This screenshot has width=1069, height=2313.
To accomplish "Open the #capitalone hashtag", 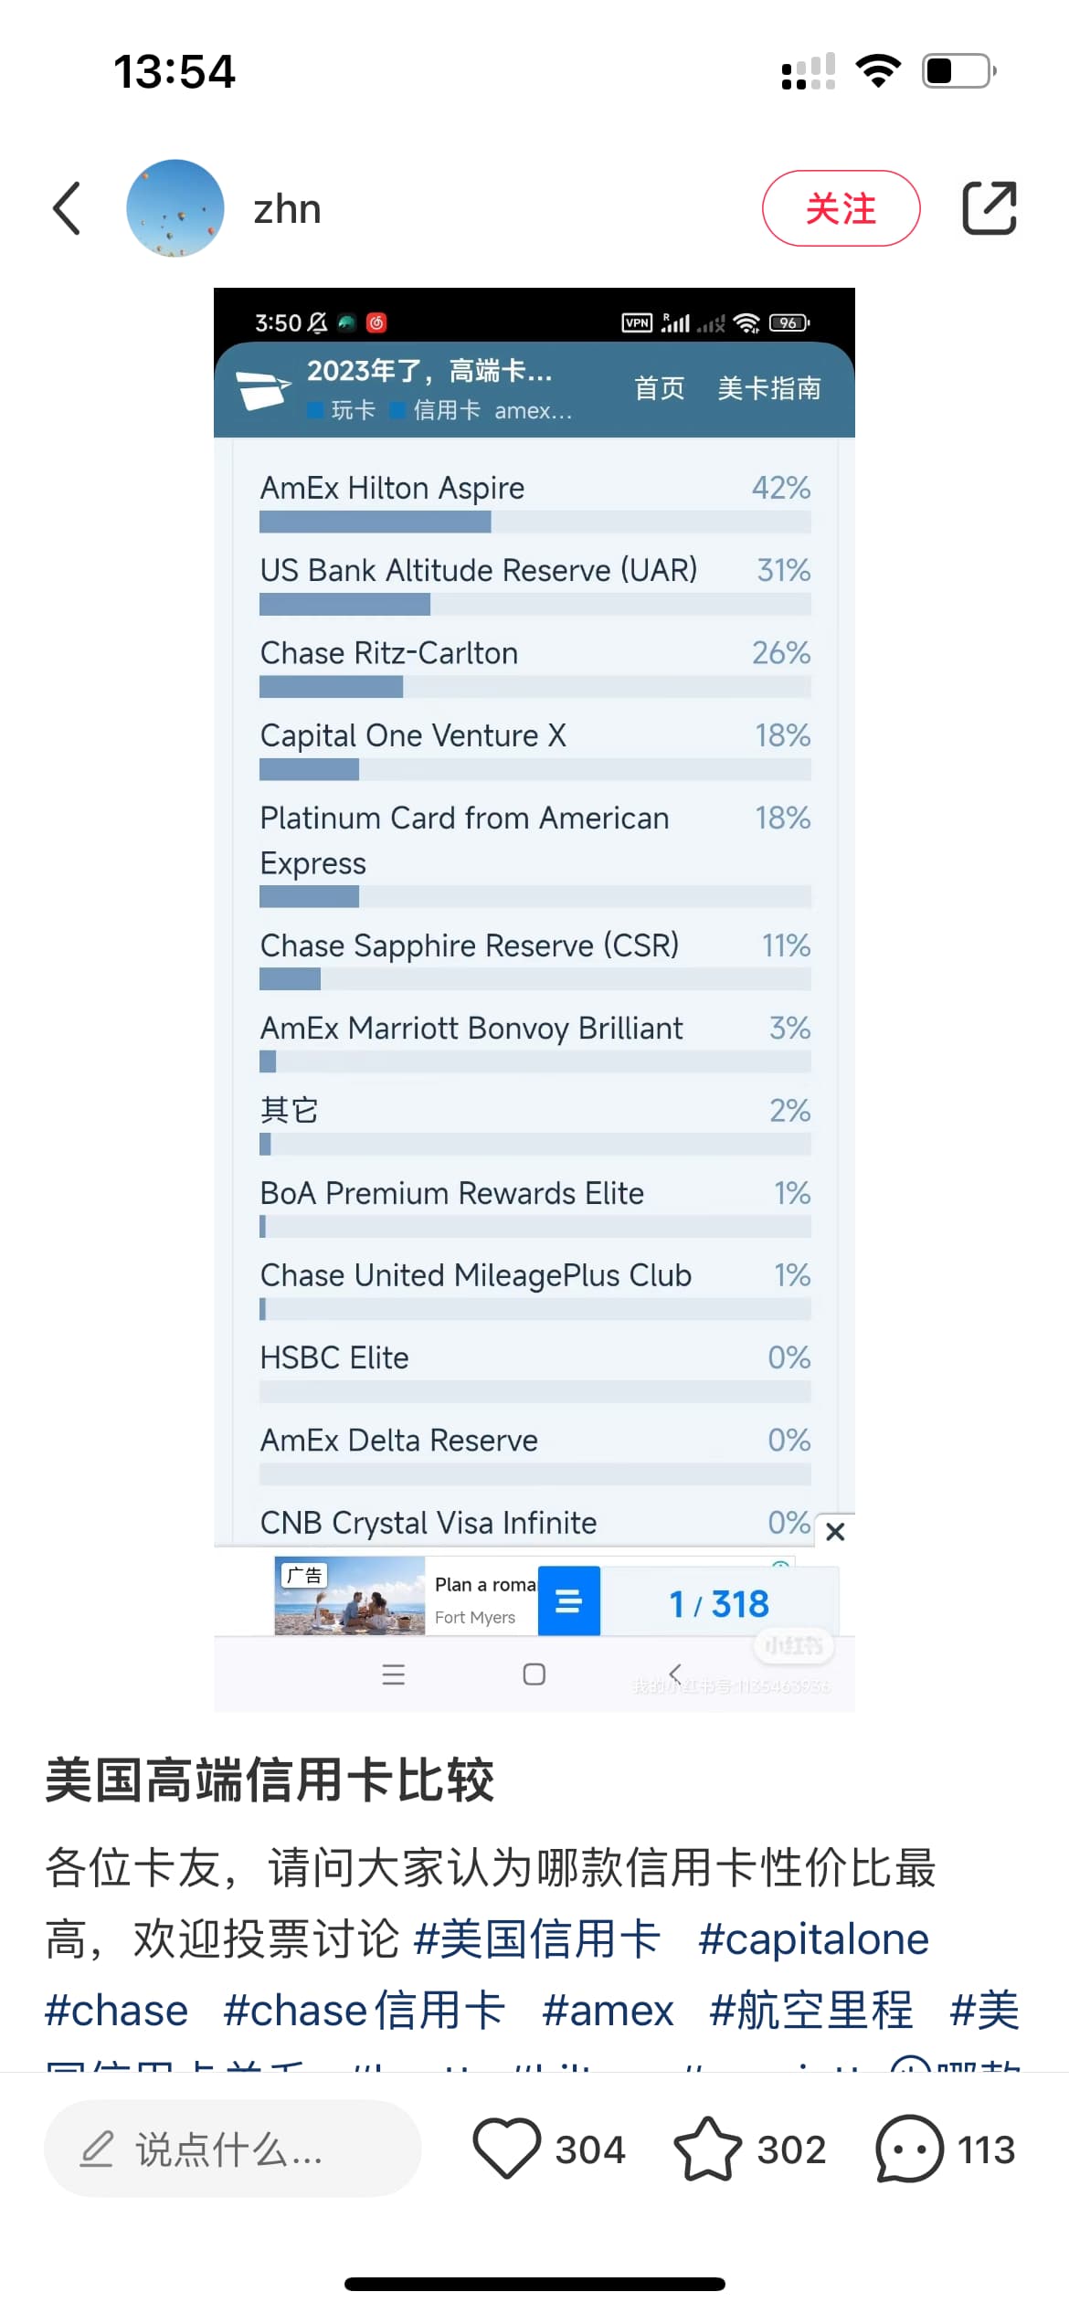I will pos(813,1938).
